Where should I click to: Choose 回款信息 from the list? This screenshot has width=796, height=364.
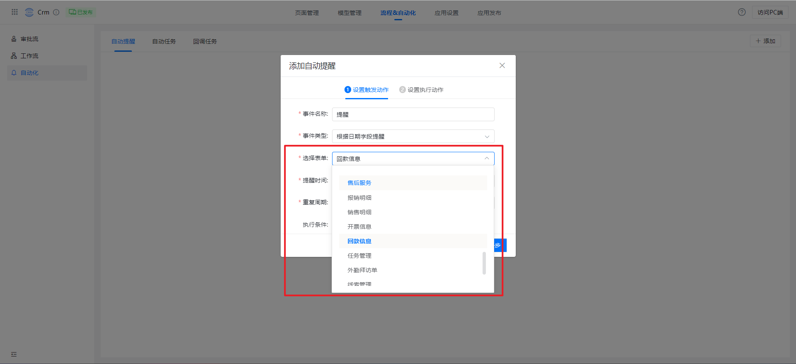(413, 241)
